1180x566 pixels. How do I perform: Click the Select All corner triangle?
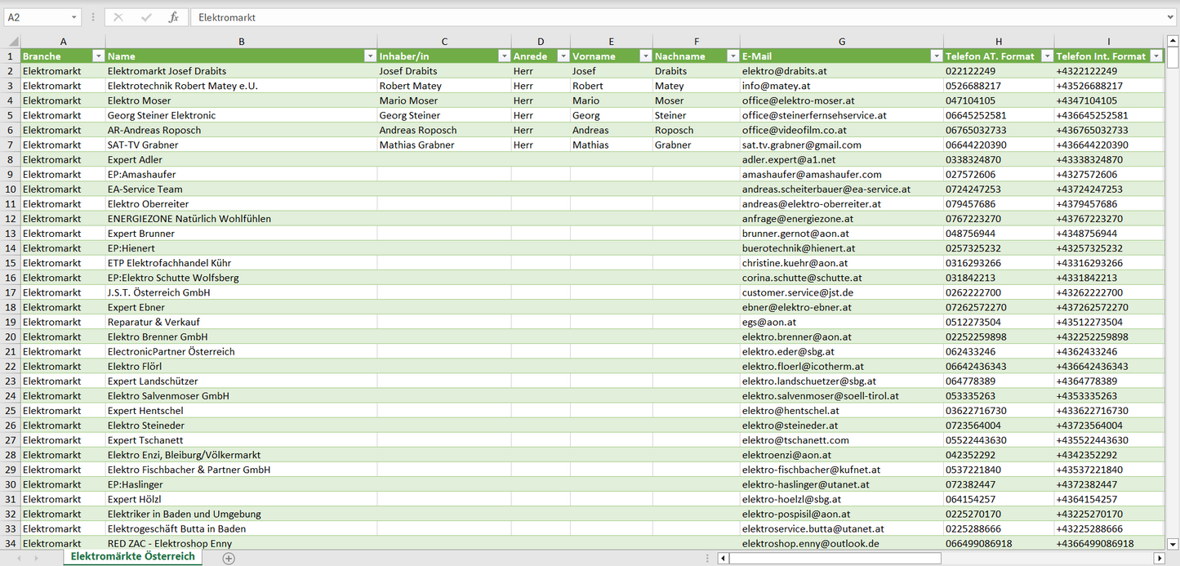point(12,42)
